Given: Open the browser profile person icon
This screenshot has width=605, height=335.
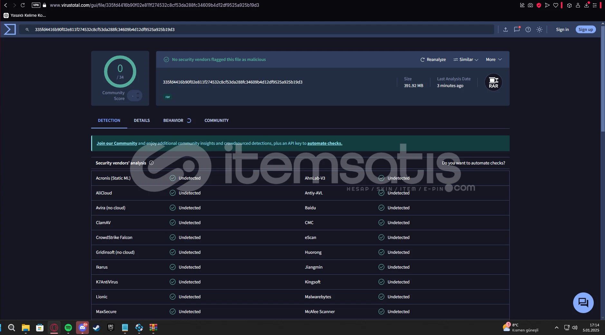Looking at the screenshot, I should (x=578, y=5).
